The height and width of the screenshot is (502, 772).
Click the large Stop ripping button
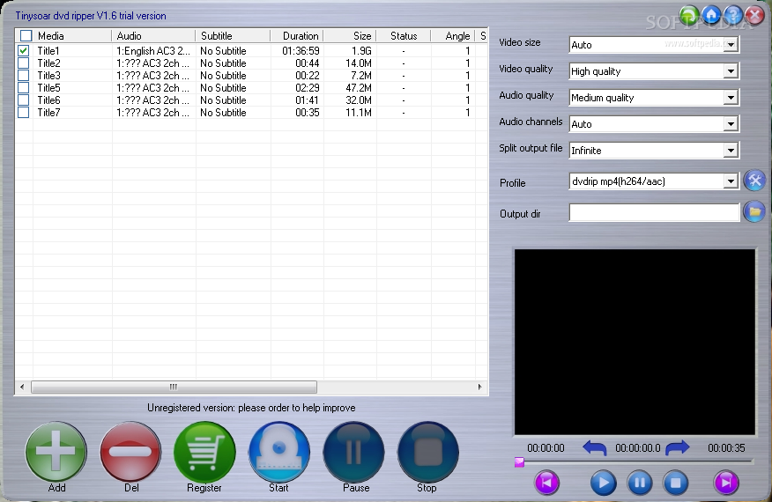pyautogui.click(x=427, y=451)
